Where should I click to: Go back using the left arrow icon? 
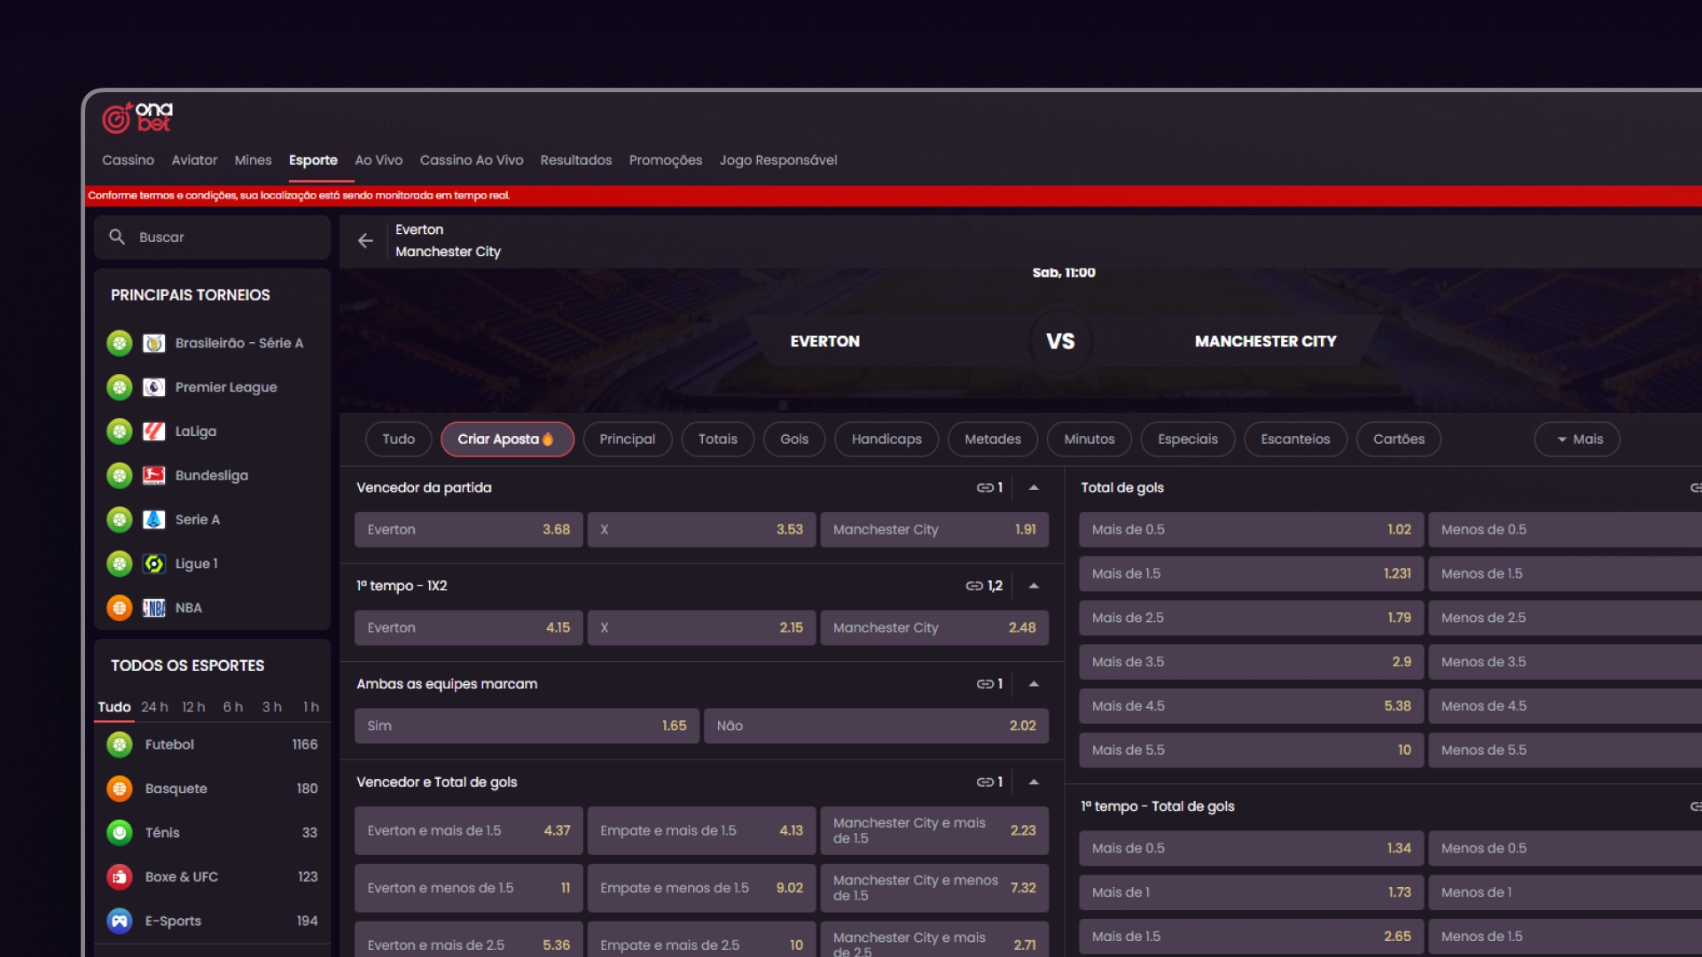click(365, 240)
